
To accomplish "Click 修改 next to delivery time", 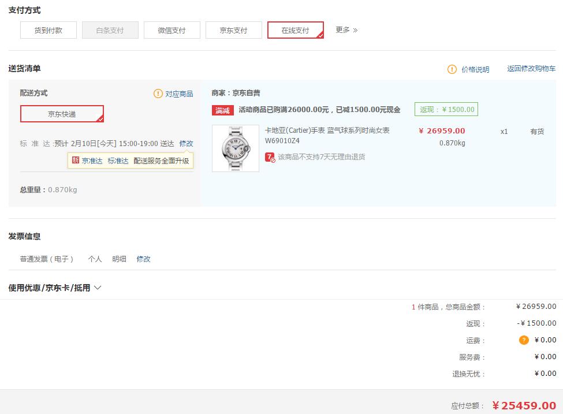I will coord(186,144).
